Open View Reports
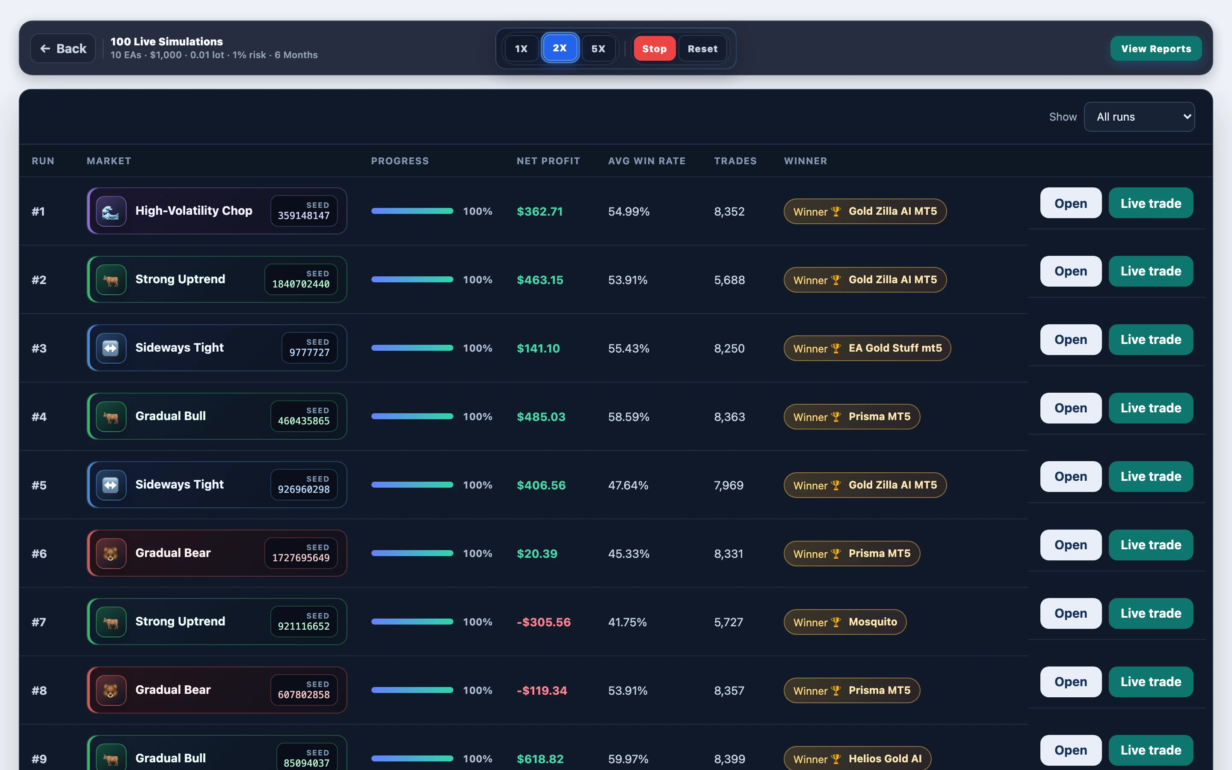Viewport: 1232px width, 770px height. tap(1156, 48)
